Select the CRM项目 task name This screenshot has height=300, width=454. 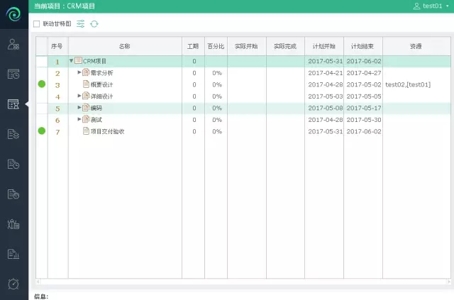pos(94,61)
